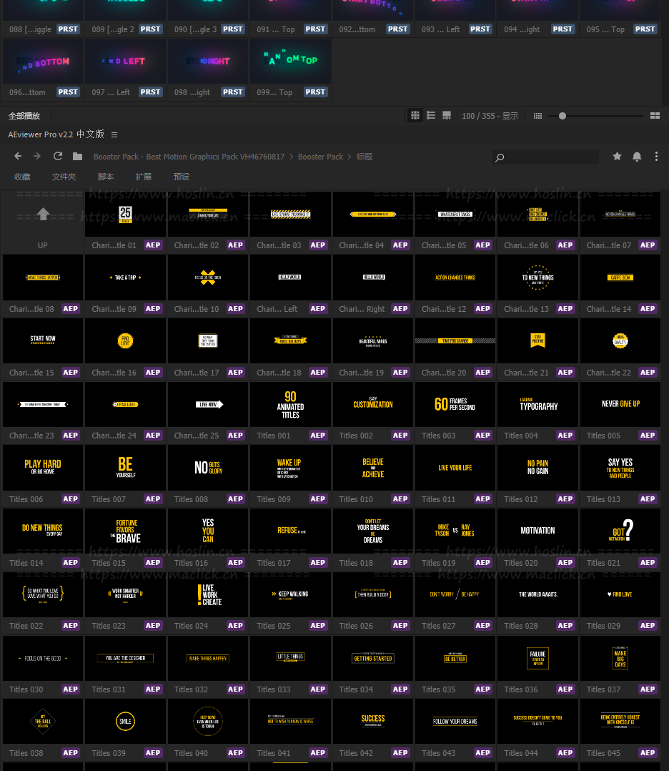The image size is (669, 771).
Task: Open the 预设 tab
Action: (x=182, y=177)
